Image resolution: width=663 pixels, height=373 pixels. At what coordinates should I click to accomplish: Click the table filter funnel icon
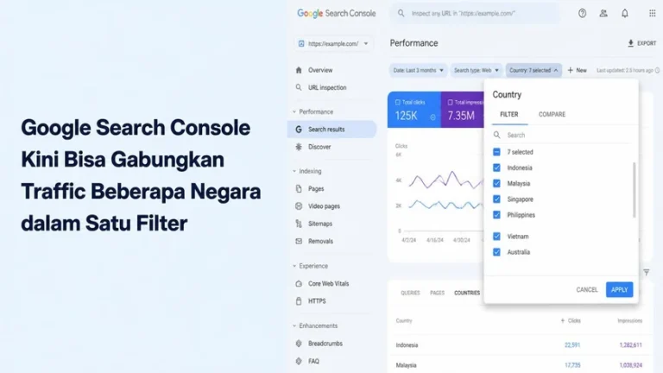tap(647, 272)
